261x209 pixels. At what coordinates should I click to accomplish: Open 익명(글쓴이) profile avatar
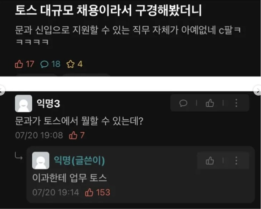pos(41,161)
